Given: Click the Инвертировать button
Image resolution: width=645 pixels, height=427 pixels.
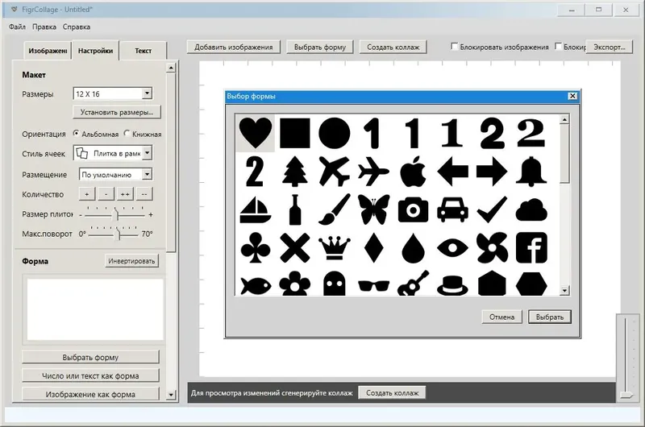Looking at the screenshot, I should tap(131, 260).
